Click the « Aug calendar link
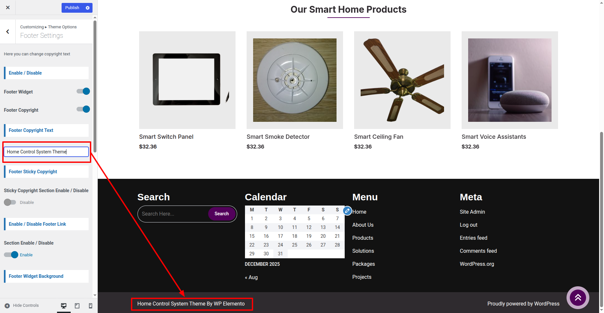The width and height of the screenshot is (604, 313). (251, 277)
